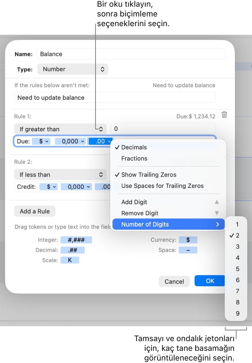Toggle Show Trailing Zeros option
Screen dimensions: 252x363
tap(149, 175)
